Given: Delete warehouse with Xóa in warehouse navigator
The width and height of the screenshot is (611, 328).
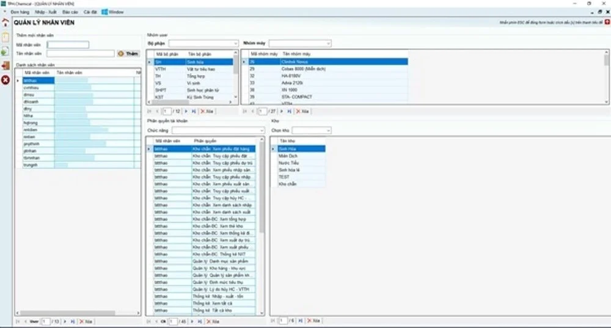Looking at the screenshot, I should [x=313, y=321].
